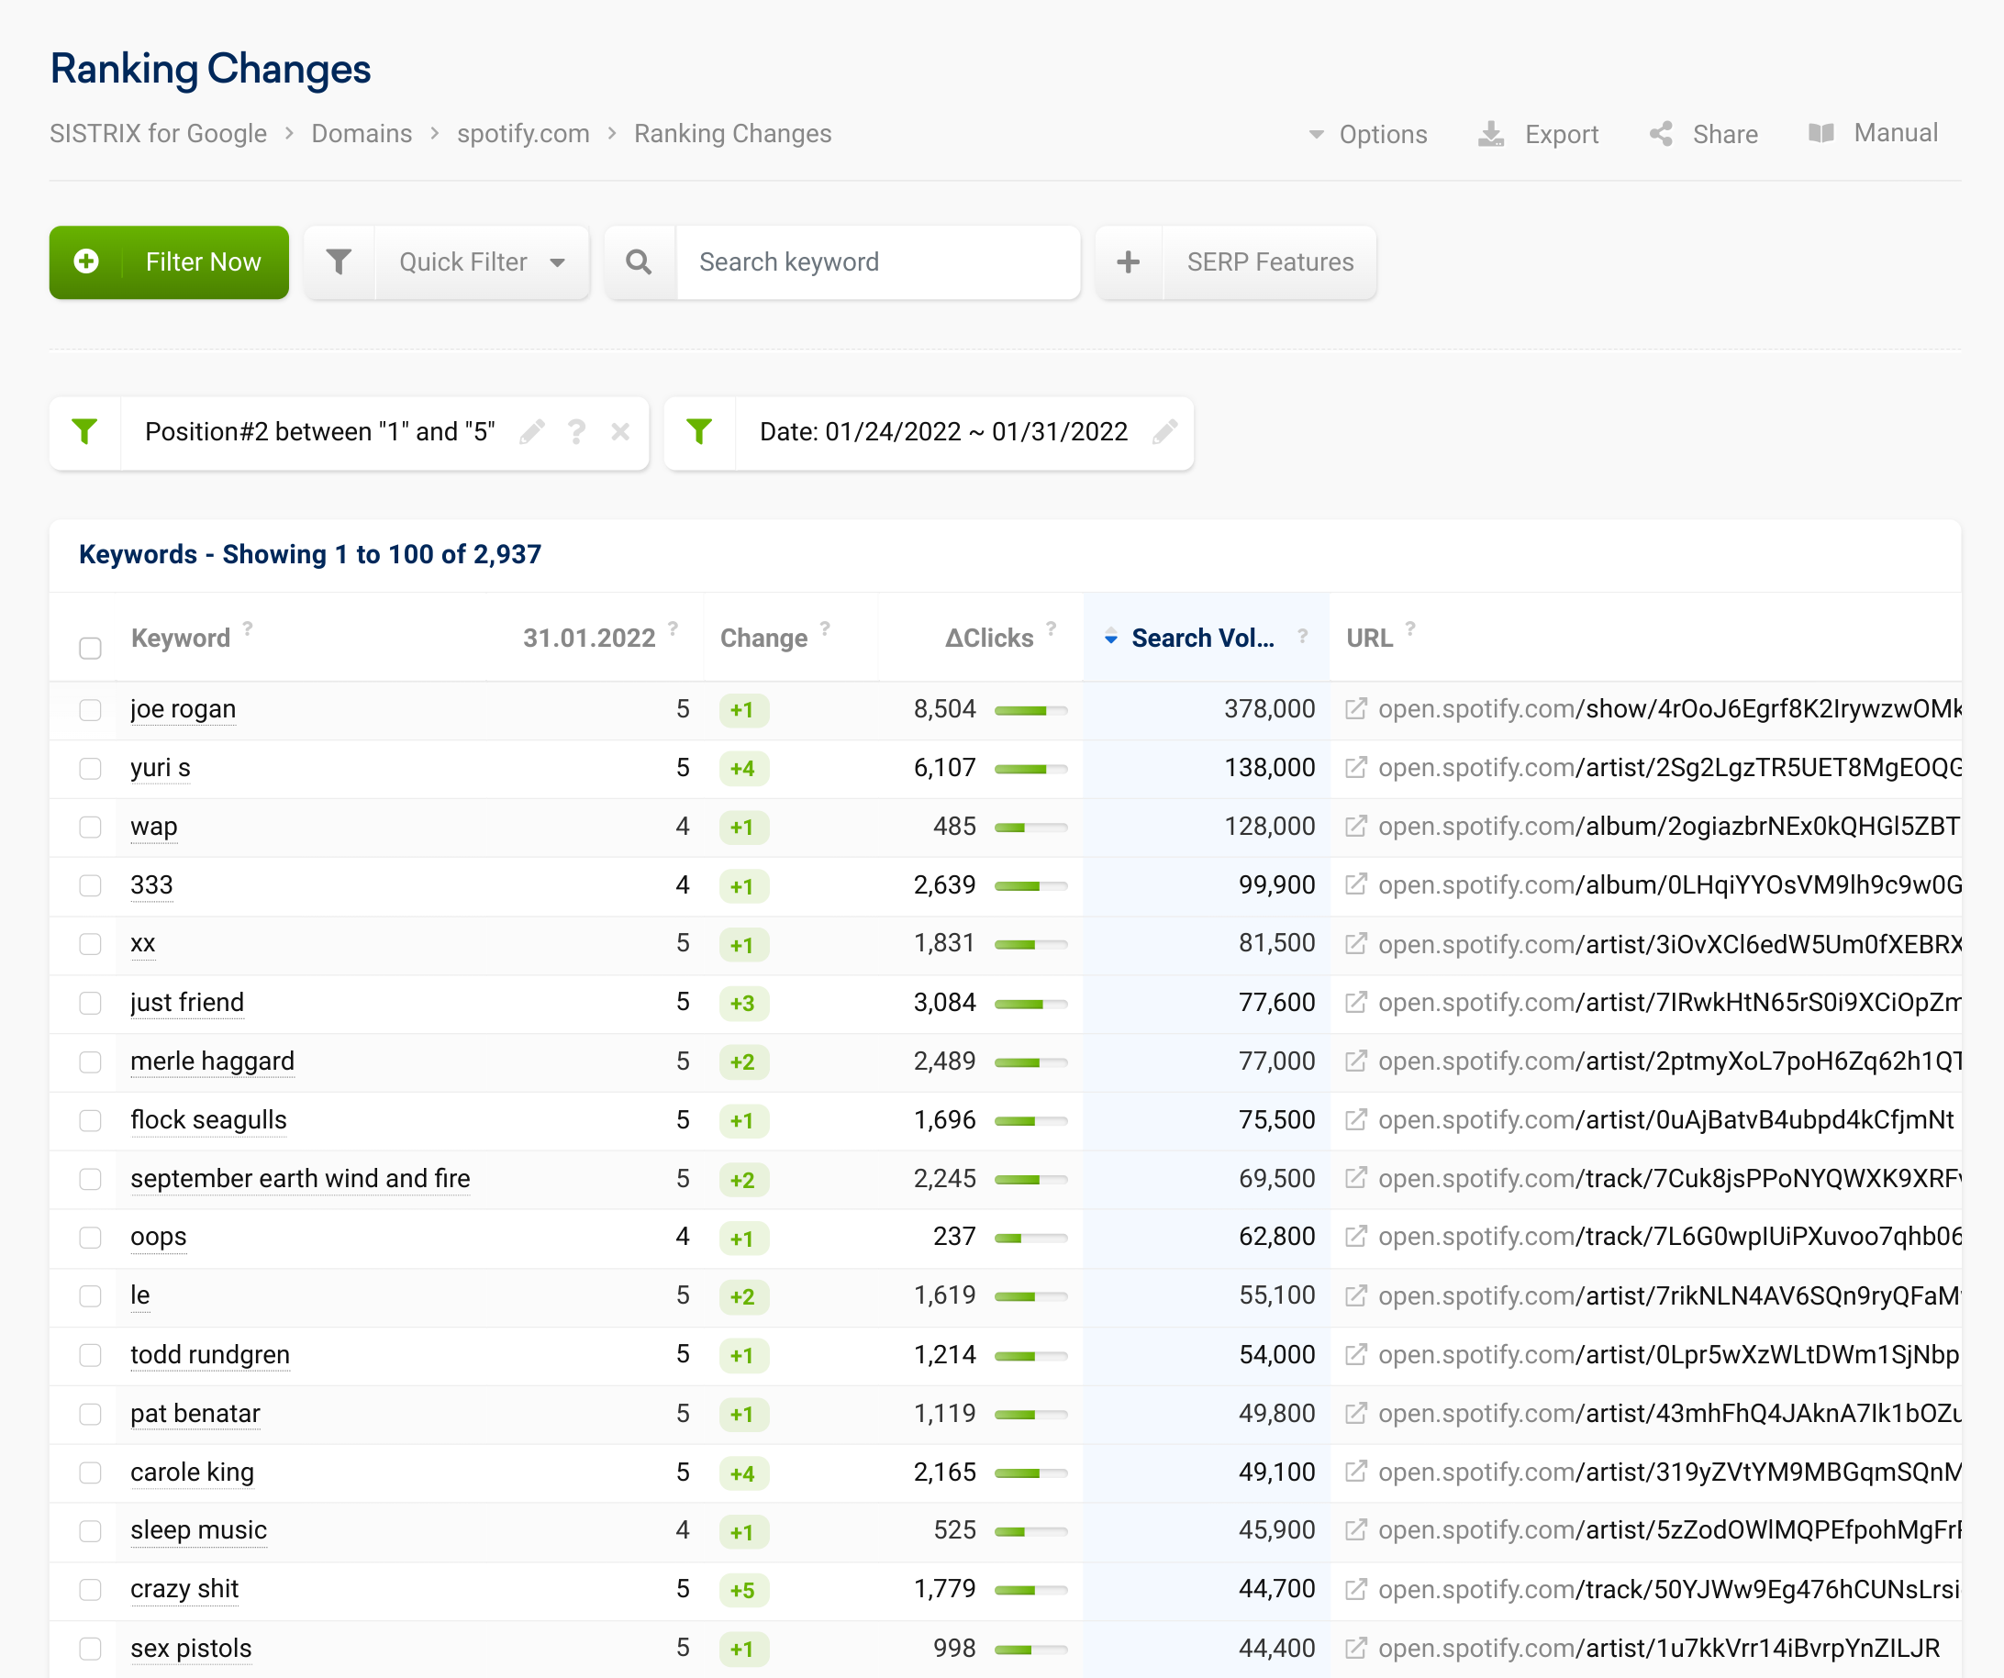Click the oops ΔClicks progress bar
2004x1678 pixels.
click(1030, 1239)
